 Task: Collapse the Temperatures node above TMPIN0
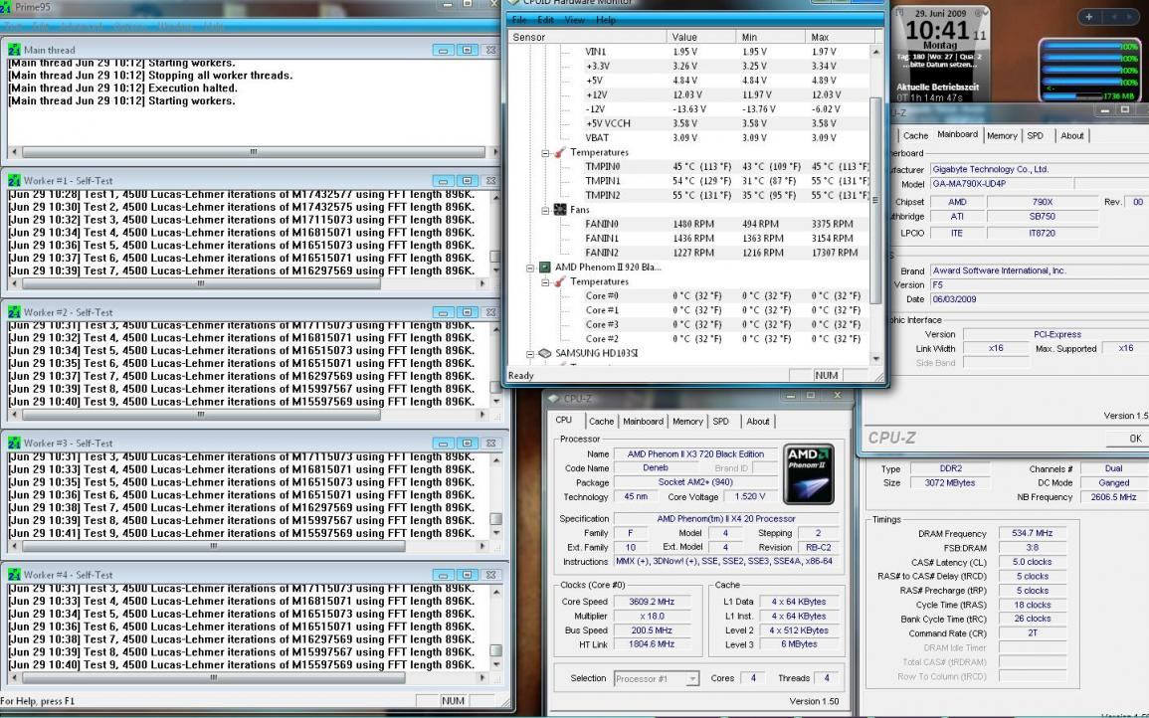[545, 153]
